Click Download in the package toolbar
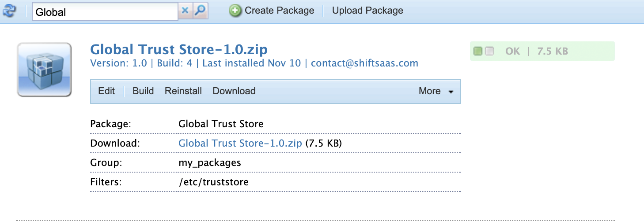Screen dimensions: 644x221 click(234, 91)
